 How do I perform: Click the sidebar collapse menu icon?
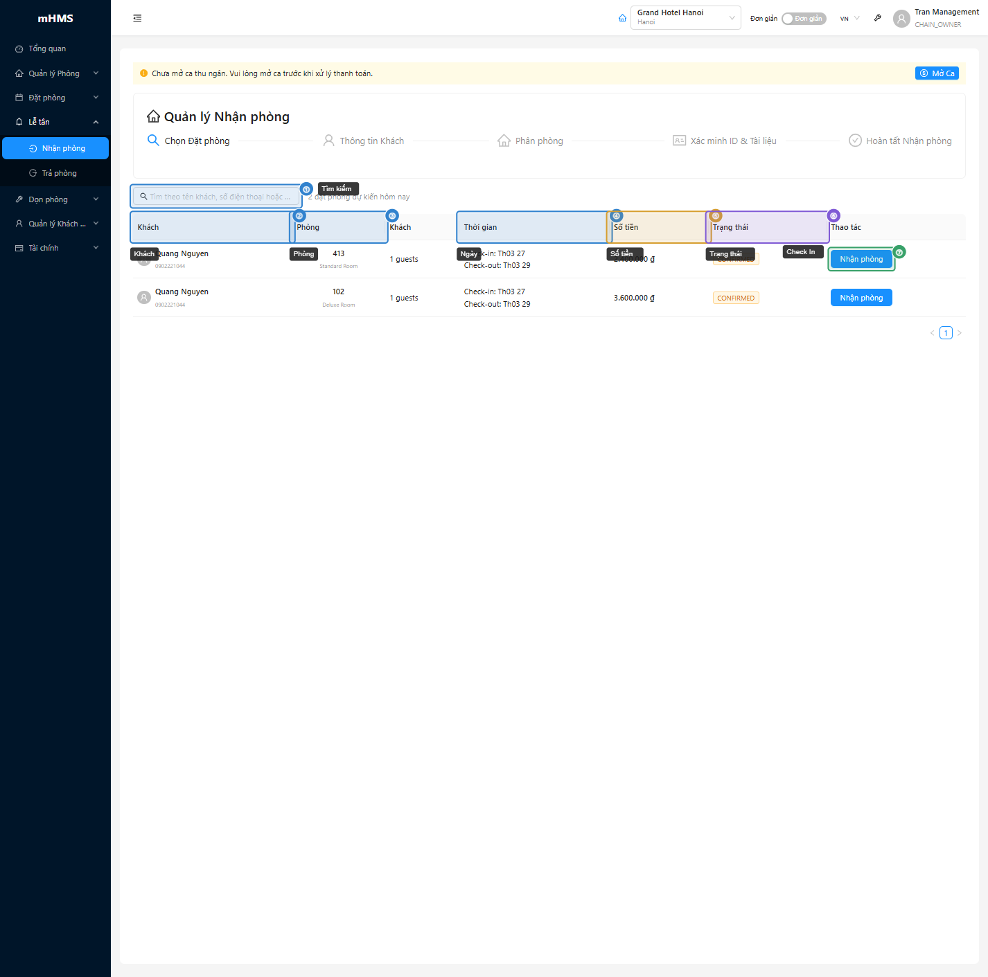[x=137, y=19]
